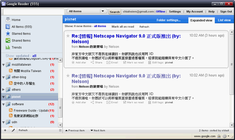This screenshot has width=235, height=140.
Task: Click Refresh in the pixnet toolbar
Action: coord(144,27)
